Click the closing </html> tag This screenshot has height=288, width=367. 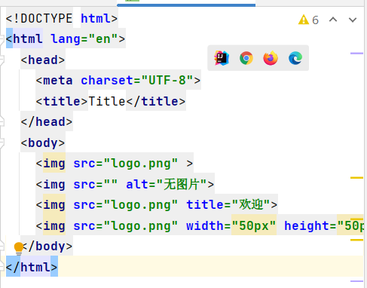(32, 267)
